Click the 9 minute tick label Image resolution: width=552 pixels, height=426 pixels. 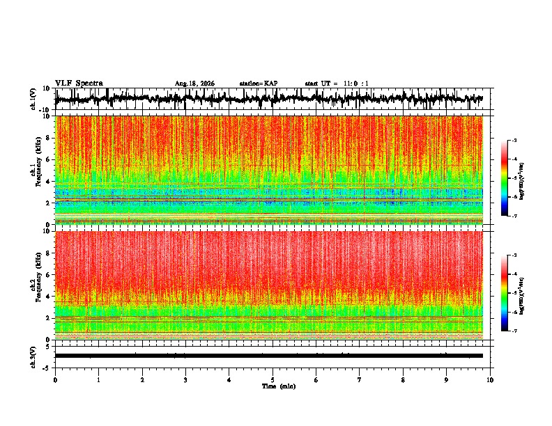[446, 380]
